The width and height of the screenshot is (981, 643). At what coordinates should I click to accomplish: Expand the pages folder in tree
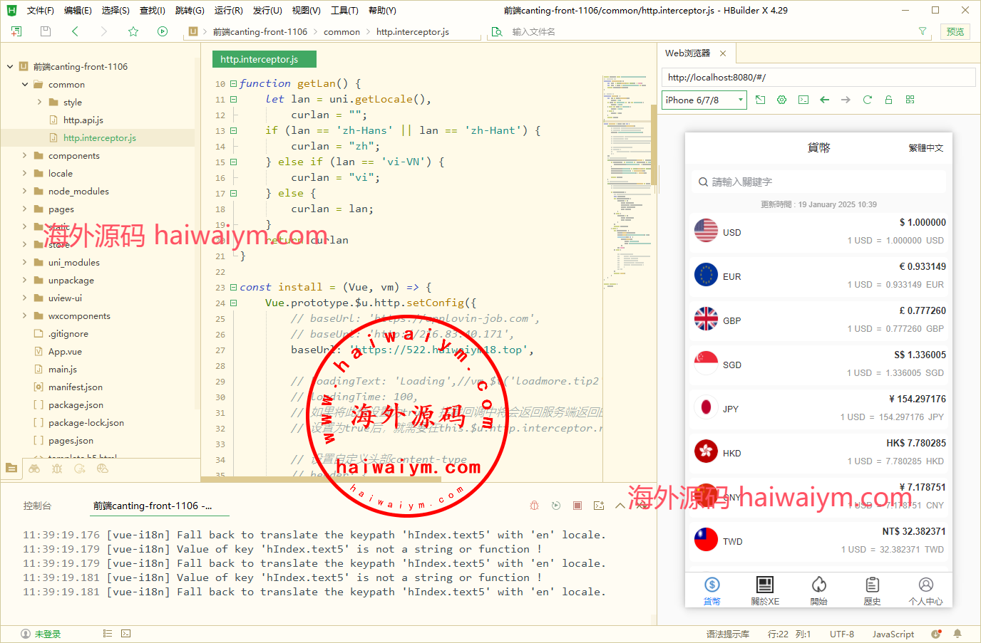[x=25, y=209]
